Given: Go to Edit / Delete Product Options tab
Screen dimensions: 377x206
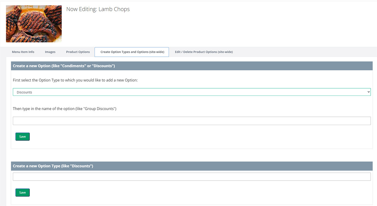Looking at the screenshot, I should pos(204,52).
